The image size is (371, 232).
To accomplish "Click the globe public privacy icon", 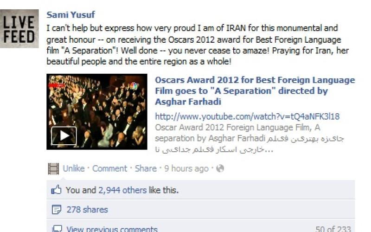I will pos(220,168).
